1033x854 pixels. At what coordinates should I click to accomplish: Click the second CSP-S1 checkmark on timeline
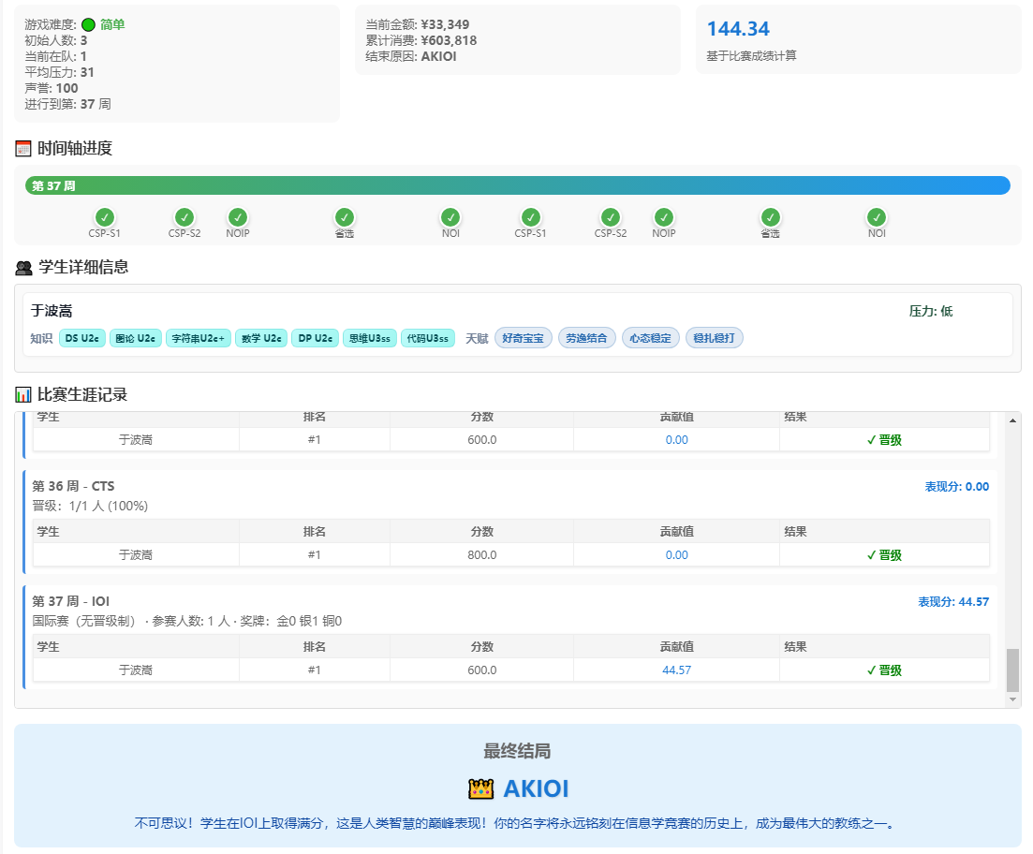click(531, 217)
